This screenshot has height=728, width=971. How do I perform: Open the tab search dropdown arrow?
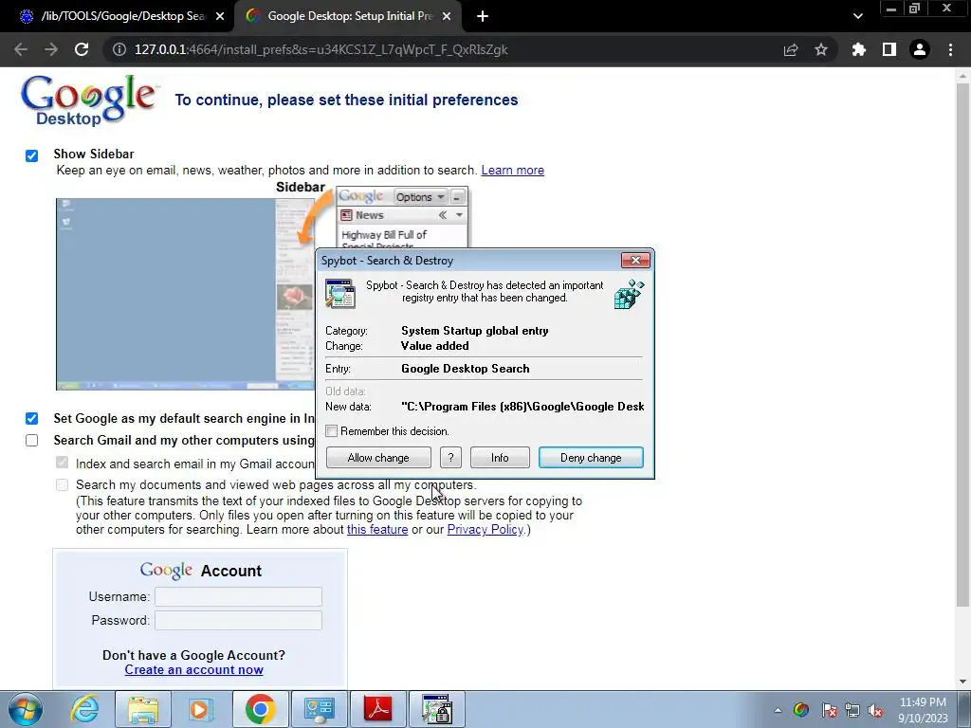click(x=857, y=16)
